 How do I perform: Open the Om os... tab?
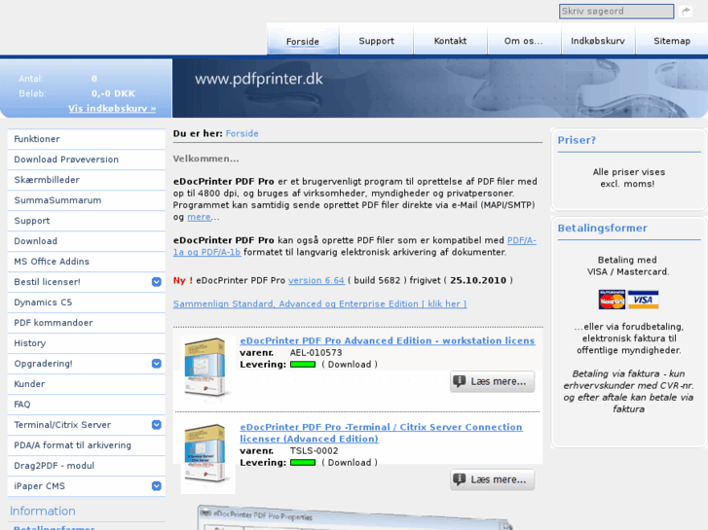524,41
